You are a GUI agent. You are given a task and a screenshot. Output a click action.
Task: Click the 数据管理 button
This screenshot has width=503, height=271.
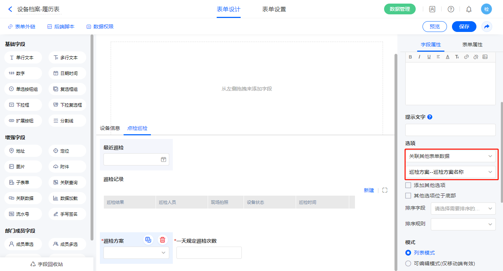click(x=400, y=9)
